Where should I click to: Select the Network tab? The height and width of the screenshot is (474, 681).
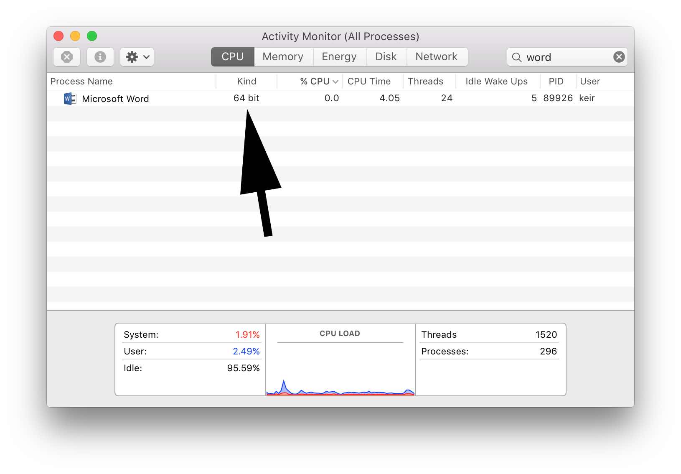click(x=436, y=57)
